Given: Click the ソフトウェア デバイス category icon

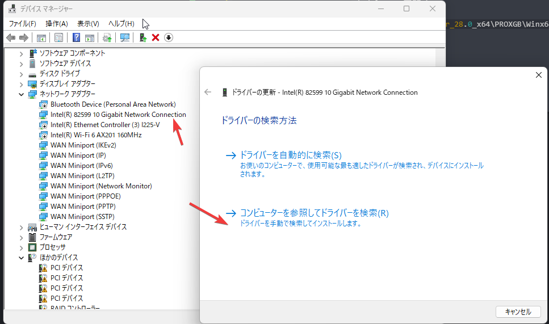Looking at the screenshot, I should pyautogui.click(x=32, y=64).
